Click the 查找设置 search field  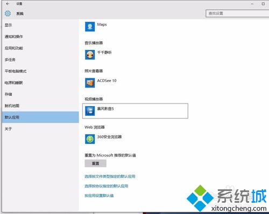pos(237,13)
